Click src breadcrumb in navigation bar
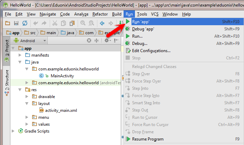Screen dimensions: 244x145 coord(30,33)
